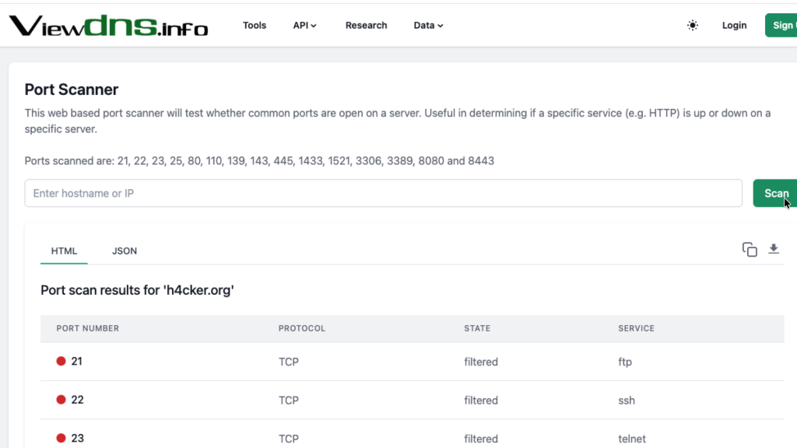Click the red status dot for port 21

61,361
